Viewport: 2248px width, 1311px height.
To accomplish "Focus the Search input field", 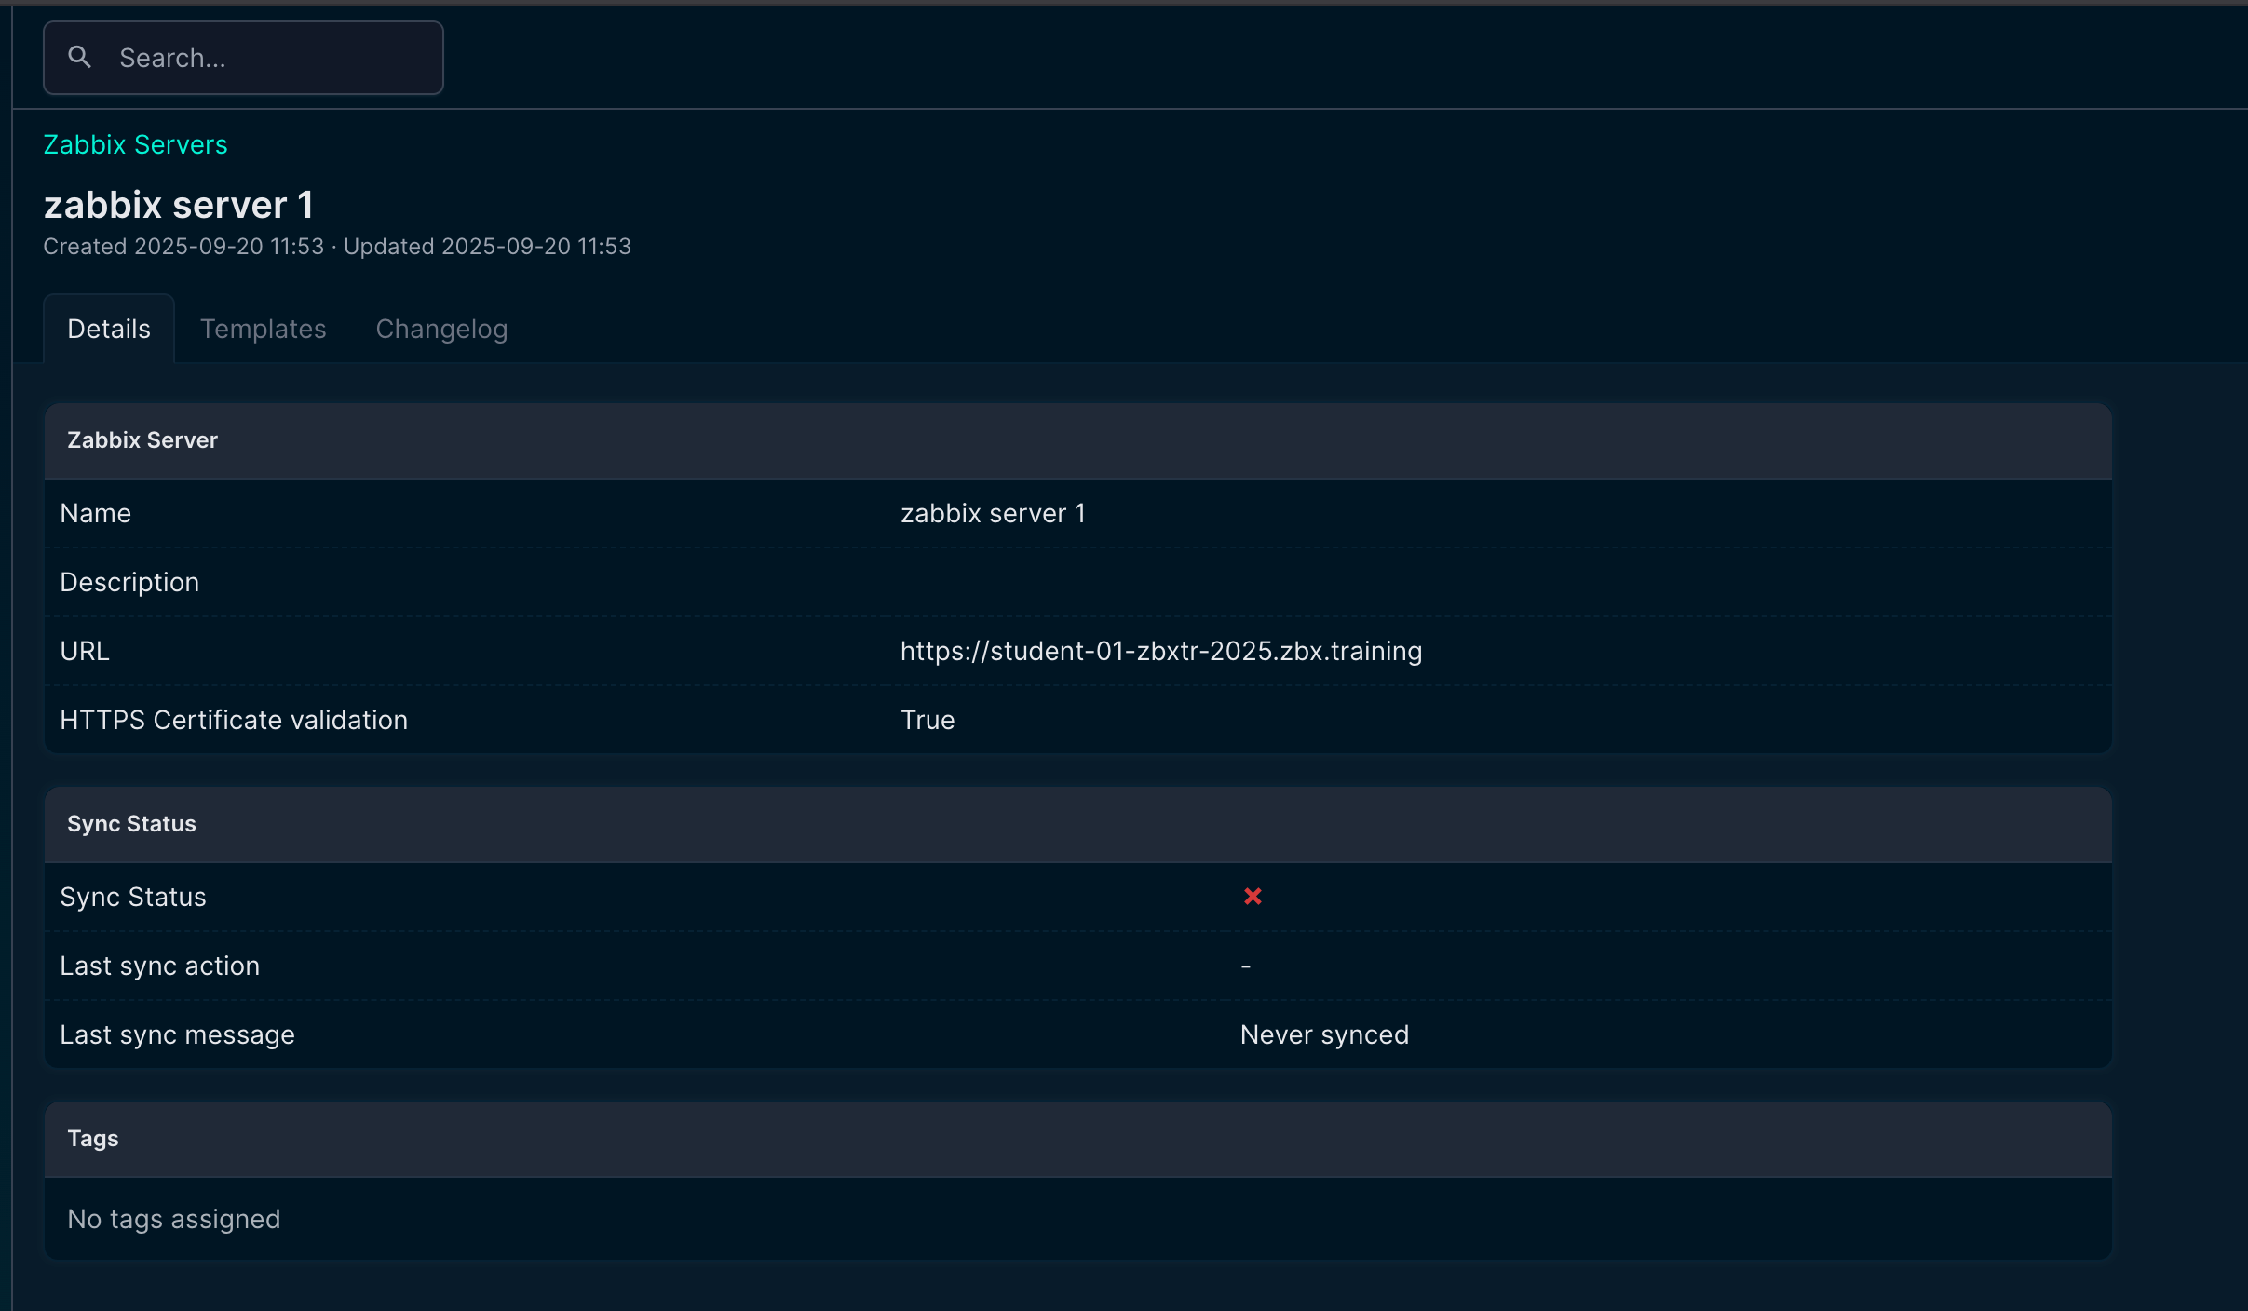I will [x=270, y=58].
